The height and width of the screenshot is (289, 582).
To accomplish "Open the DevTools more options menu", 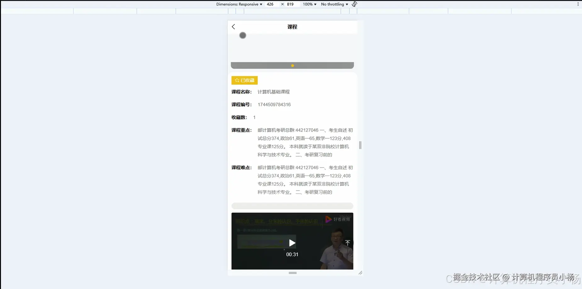I will tap(578, 4).
